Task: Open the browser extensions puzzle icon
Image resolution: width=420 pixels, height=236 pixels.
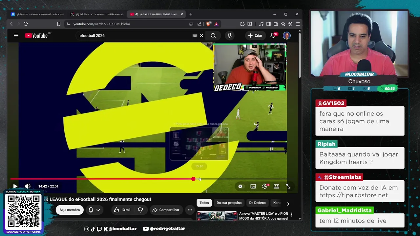Action: (242, 24)
